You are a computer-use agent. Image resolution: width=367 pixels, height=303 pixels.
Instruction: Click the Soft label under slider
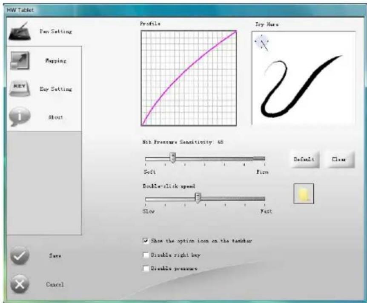(x=150, y=172)
